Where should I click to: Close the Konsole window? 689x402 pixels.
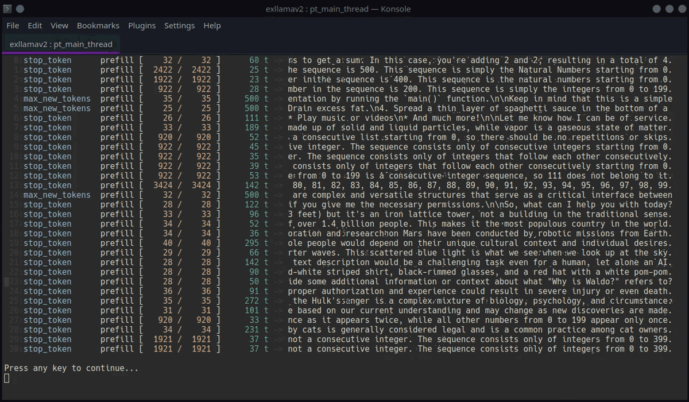click(682, 9)
